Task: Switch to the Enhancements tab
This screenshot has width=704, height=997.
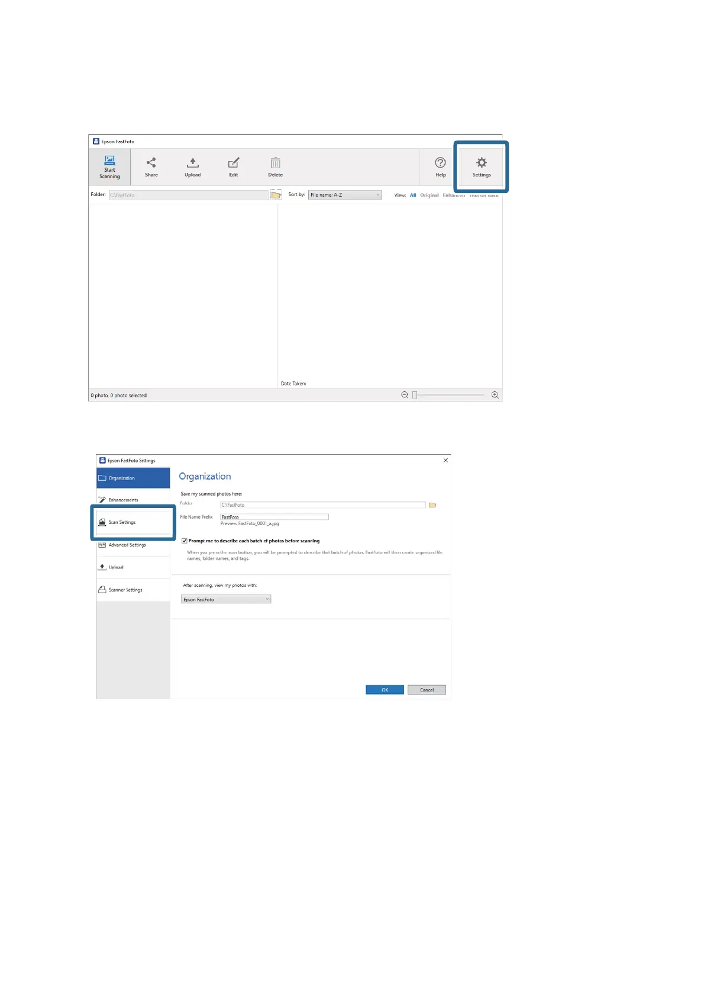Action: [x=133, y=500]
